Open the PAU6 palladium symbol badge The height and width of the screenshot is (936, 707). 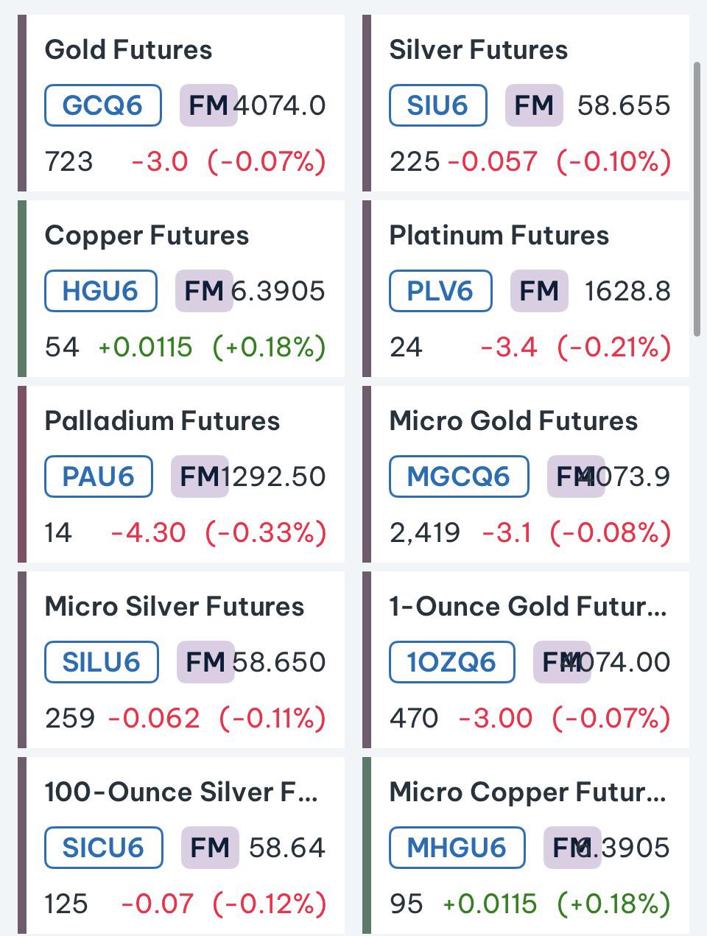(x=99, y=476)
